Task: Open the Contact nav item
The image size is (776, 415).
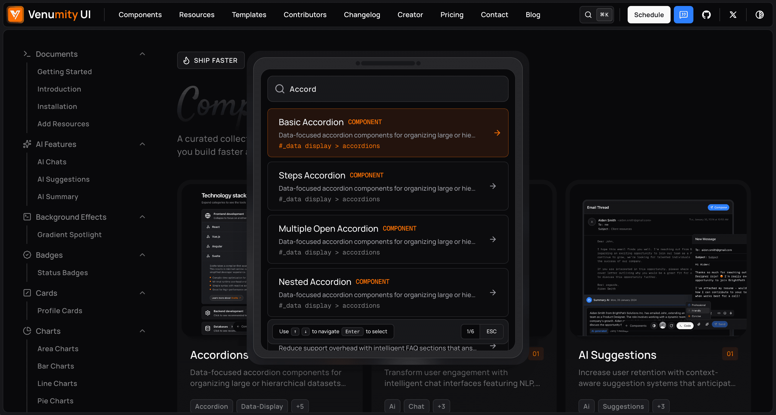Action: (x=494, y=15)
